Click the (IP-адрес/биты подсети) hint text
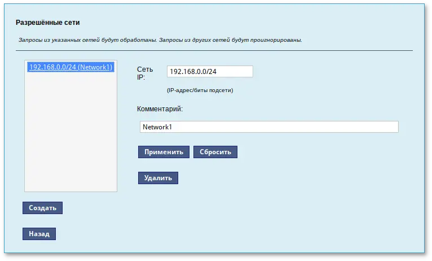The width and height of the screenshot is (432, 261). (x=200, y=90)
